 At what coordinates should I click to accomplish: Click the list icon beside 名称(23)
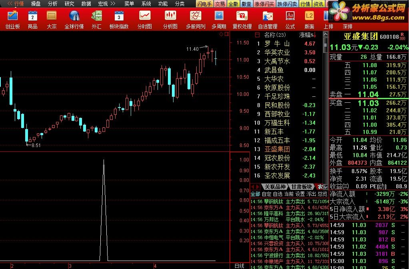[x=257, y=35]
